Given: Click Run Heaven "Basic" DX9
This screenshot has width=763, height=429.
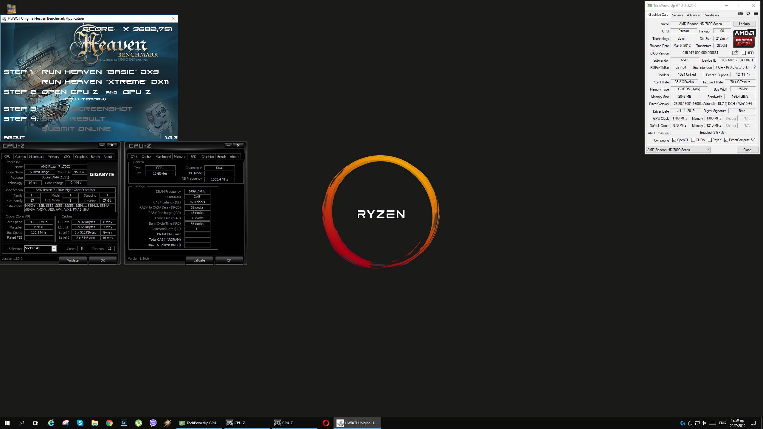Looking at the screenshot, I should point(100,72).
